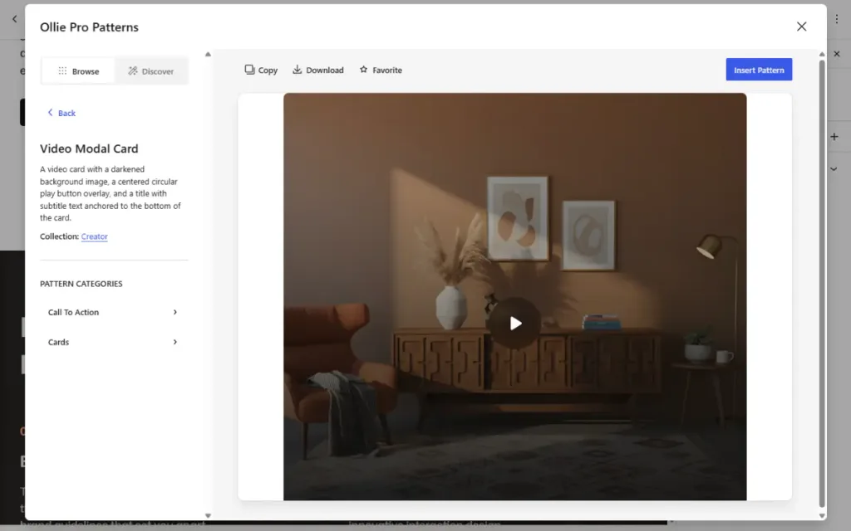Play the video preview with play button
The height and width of the screenshot is (531, 851).
point(515,324)
